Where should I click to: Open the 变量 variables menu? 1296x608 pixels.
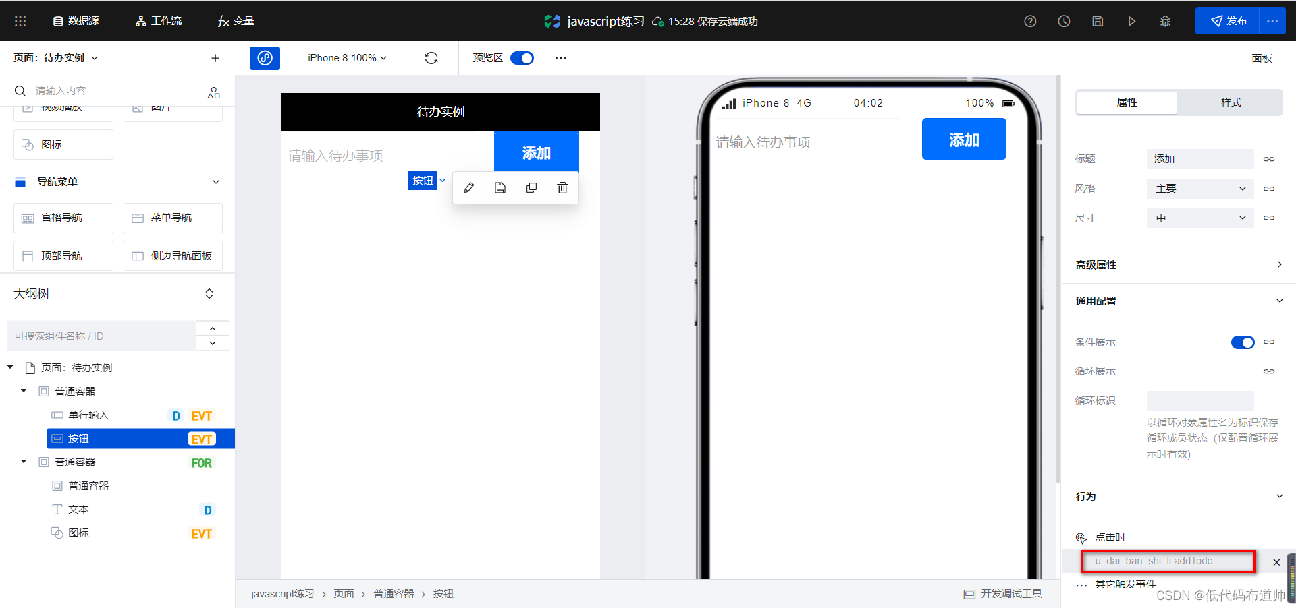click(x=236, y=21)
